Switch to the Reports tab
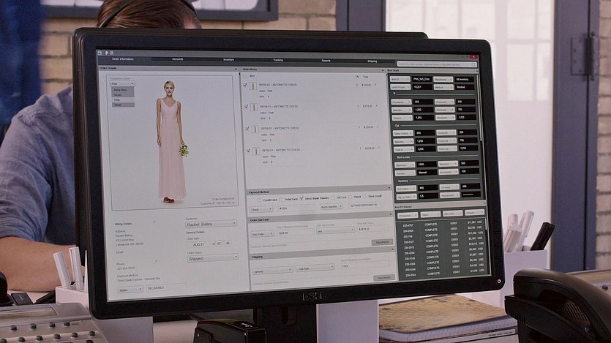The height and width of the screenshot is (343, 611). [326, 61]
